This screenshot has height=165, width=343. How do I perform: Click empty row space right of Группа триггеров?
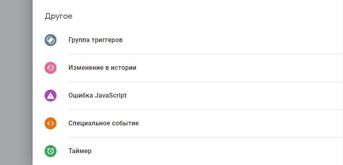232,40
